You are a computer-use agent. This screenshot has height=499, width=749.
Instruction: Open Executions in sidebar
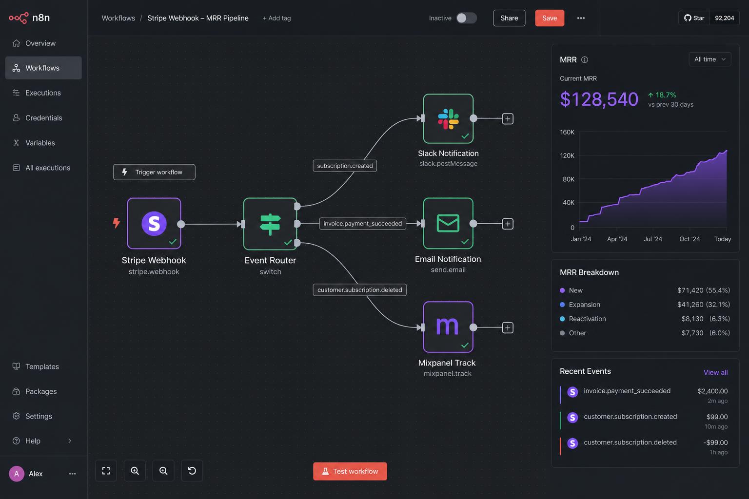pos(43,93)
